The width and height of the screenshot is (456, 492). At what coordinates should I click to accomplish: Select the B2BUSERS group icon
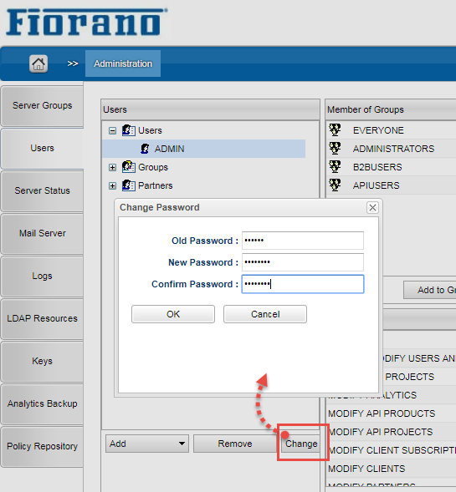pos(335,167)
